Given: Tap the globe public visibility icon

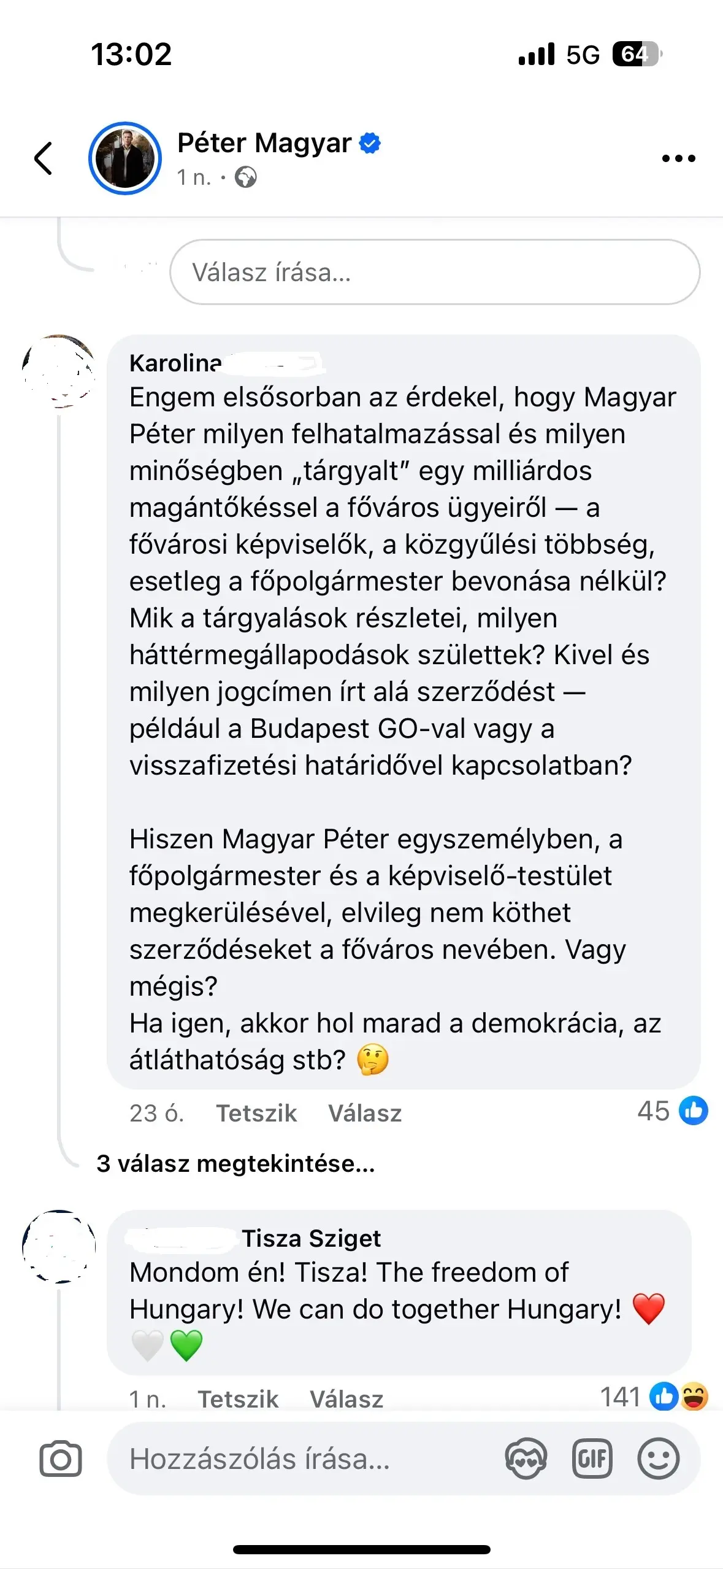Looking at the screenshot, I should pyautogui.click(x=246, y=178).
